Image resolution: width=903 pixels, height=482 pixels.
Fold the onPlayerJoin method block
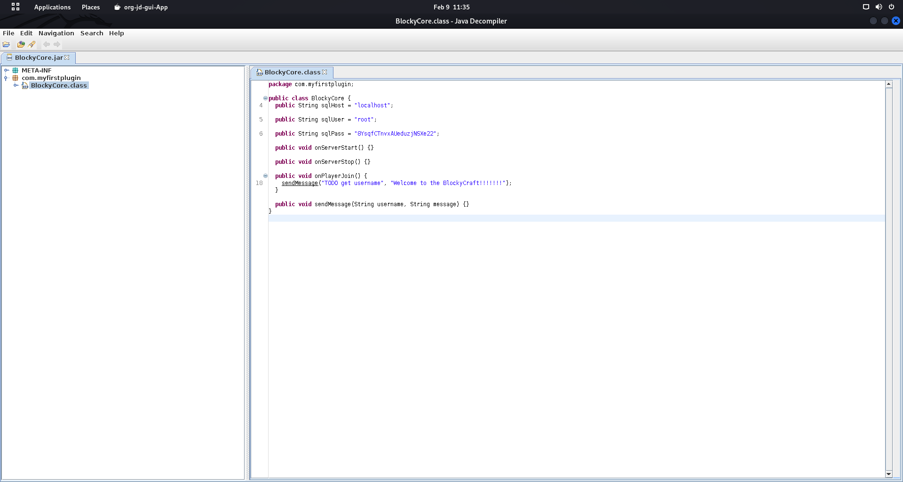265,176
